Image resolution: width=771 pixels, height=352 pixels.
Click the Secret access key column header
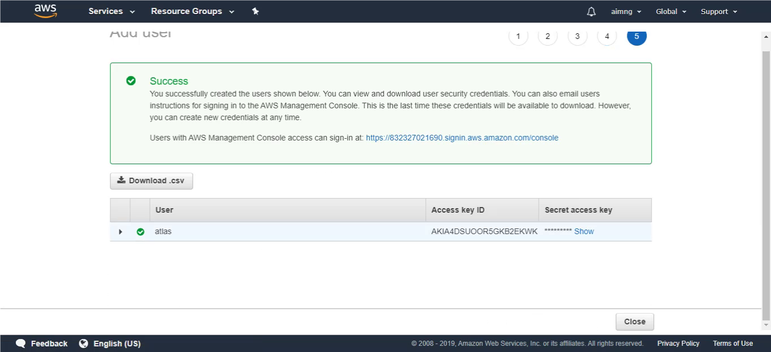tap(595, 210)
